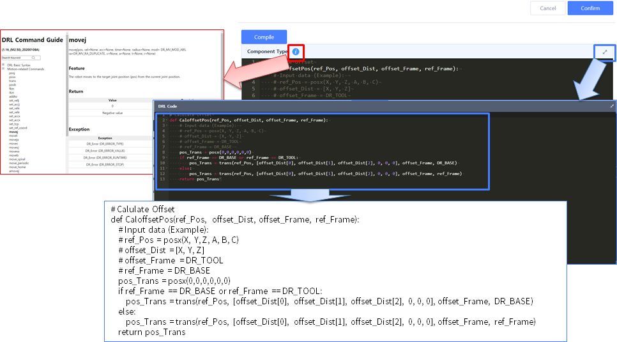The height and width of the screenshot is (342, 617).
Task: Expand the code editor with the expand icon
Action: click(604, 52)
